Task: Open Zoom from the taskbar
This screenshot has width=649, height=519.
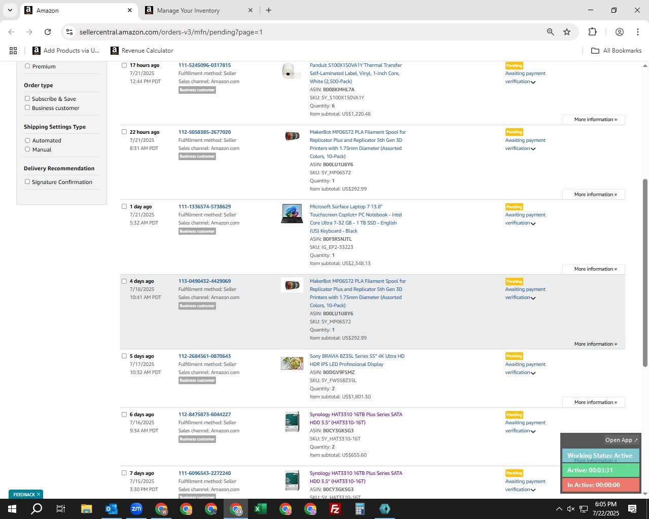Action: coord(136,509)
